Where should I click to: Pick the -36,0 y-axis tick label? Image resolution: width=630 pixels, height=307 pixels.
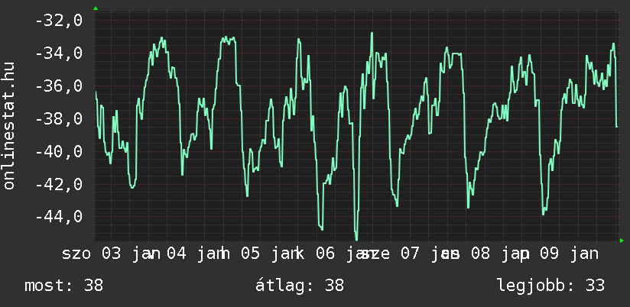[x=60, y=86]
